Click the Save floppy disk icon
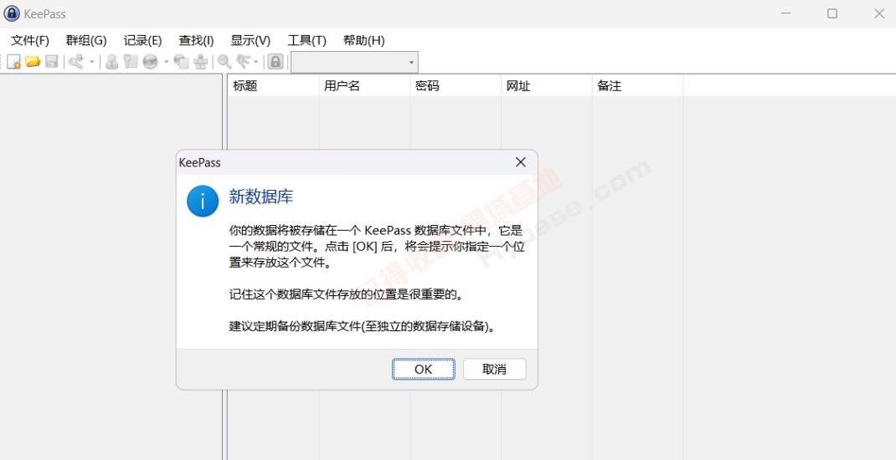 (52, 62)
